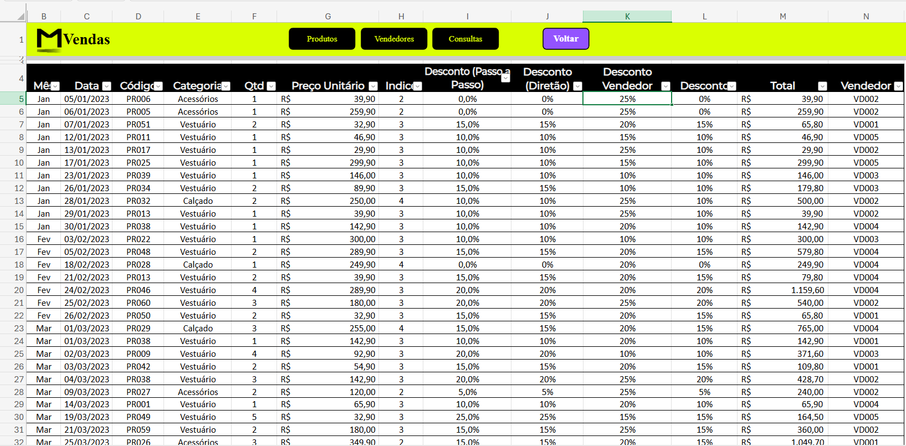Click date cell 14/03/2023
Screen dimensions: 906x446
pyautogui.click(x=86, y=404)
